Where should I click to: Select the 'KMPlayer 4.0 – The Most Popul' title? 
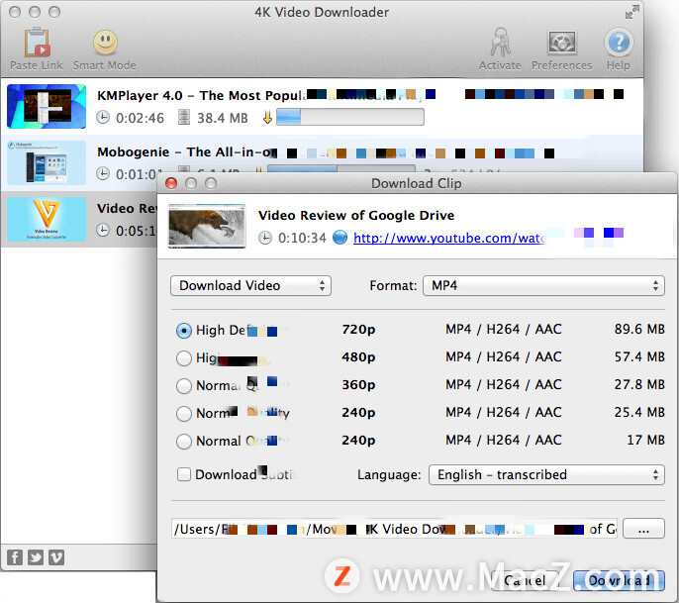202,95
